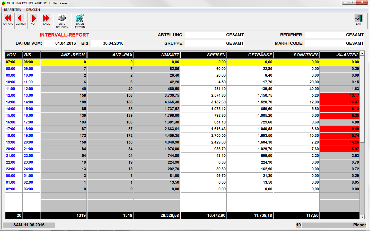Click the ANZ.-RECH. column header
370x231 pixels.
64,55
